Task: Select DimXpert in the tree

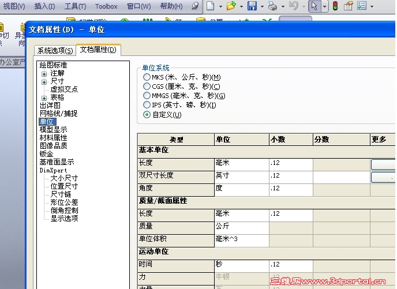Action: pyautogui.click(x=53, y=170)
